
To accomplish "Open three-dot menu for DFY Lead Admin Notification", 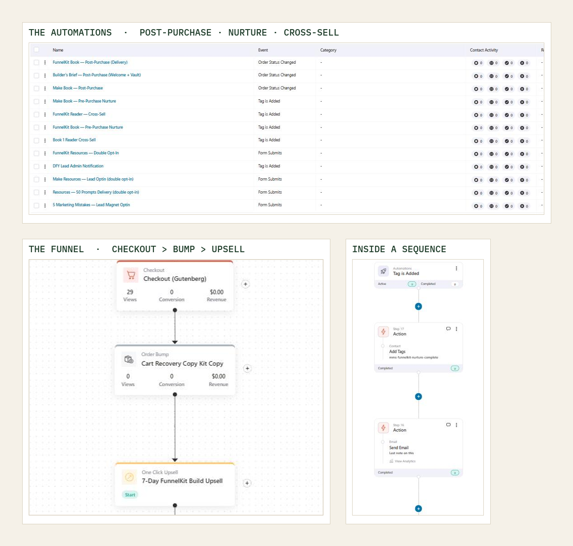I will pyautogui.click(x=45, y=166).
